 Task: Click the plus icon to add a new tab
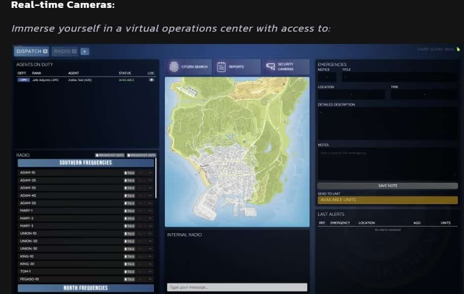(85, 51)
